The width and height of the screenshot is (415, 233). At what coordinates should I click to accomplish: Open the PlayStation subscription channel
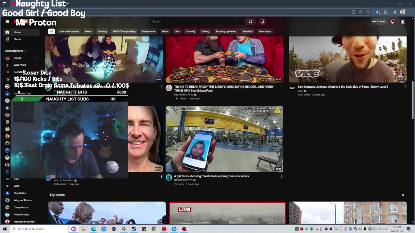click(21, 193)
